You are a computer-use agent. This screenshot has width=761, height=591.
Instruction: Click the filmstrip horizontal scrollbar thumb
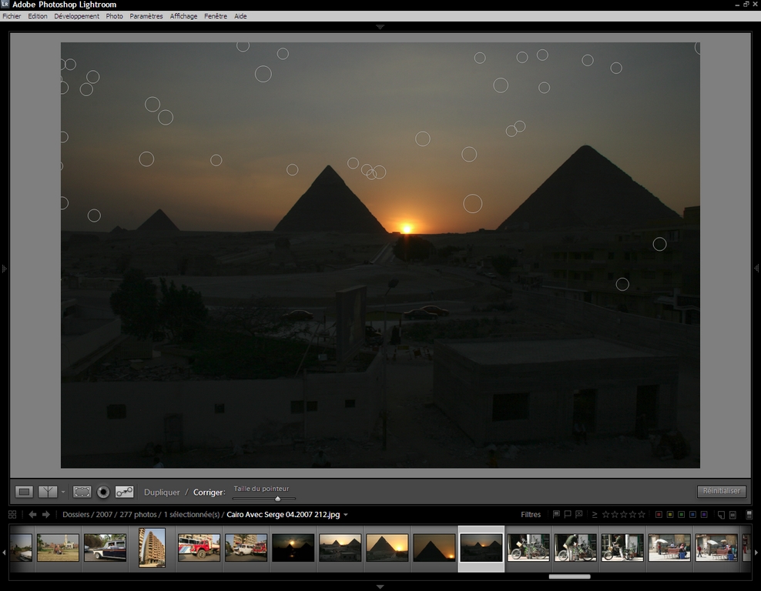[x=569, y=576]
